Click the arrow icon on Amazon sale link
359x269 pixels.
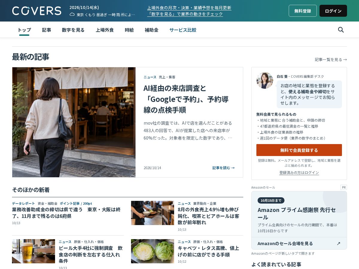click(338, 243)
